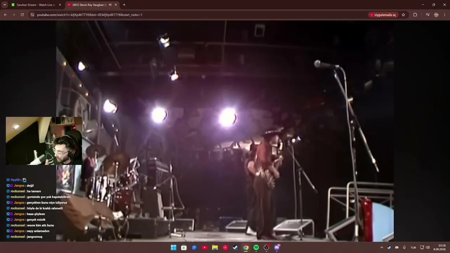Screen dimensions: 450x253
Task: Open the Extensions puzzle icon
Action: click(x=415, y=15)
